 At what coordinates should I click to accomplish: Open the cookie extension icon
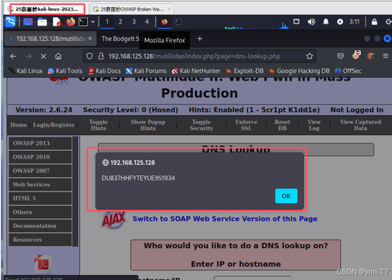(371, 57)
